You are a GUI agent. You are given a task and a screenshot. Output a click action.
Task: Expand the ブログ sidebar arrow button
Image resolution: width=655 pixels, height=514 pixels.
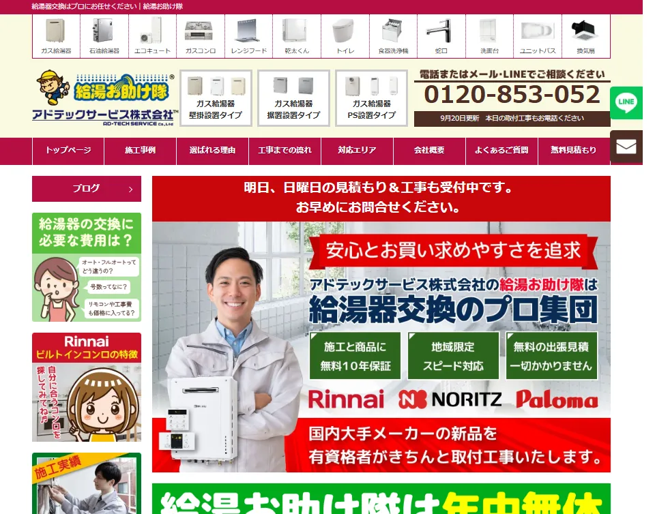point(130,189)
